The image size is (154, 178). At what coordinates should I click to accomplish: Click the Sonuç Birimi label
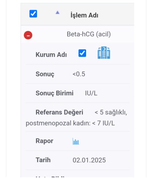point(54,93)
